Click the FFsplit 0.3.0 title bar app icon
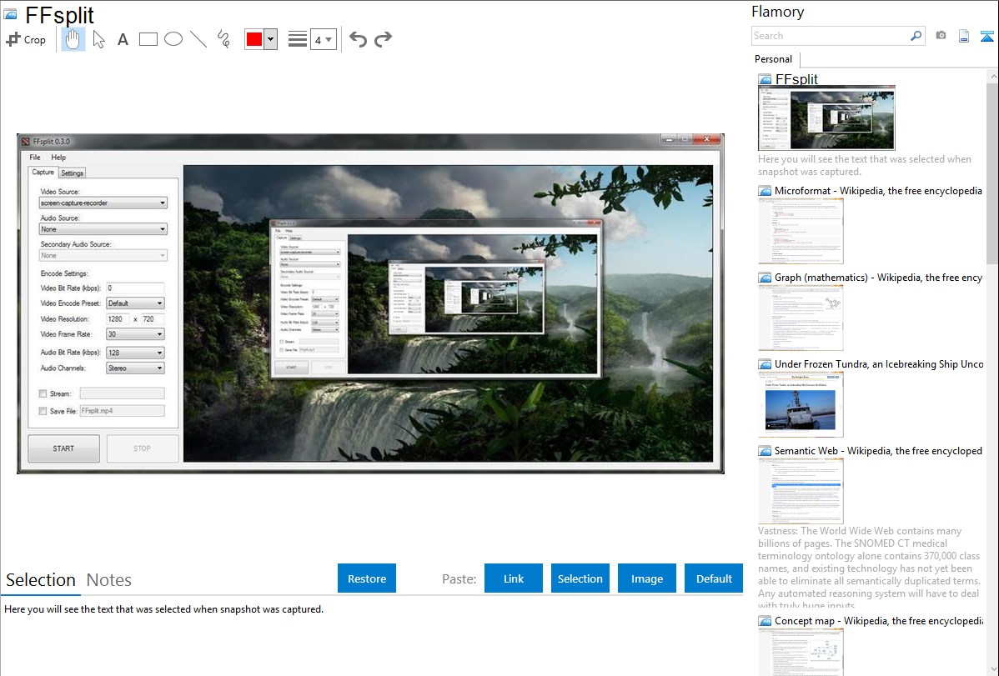The image size is (999, 676). (26, 142)
